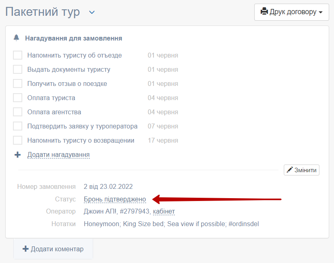This screenshot has width=334, height=263.
Task: Click the plus icon beside Додати нагадування
Action: coord(18,155)
